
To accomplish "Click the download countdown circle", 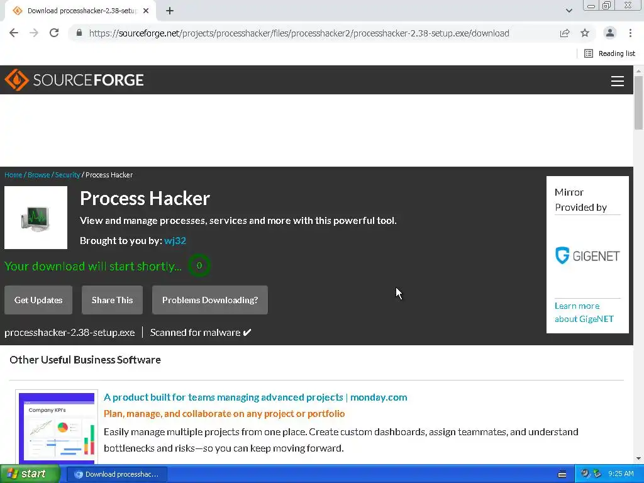I will pyautogui.click(x=199, y=266).
